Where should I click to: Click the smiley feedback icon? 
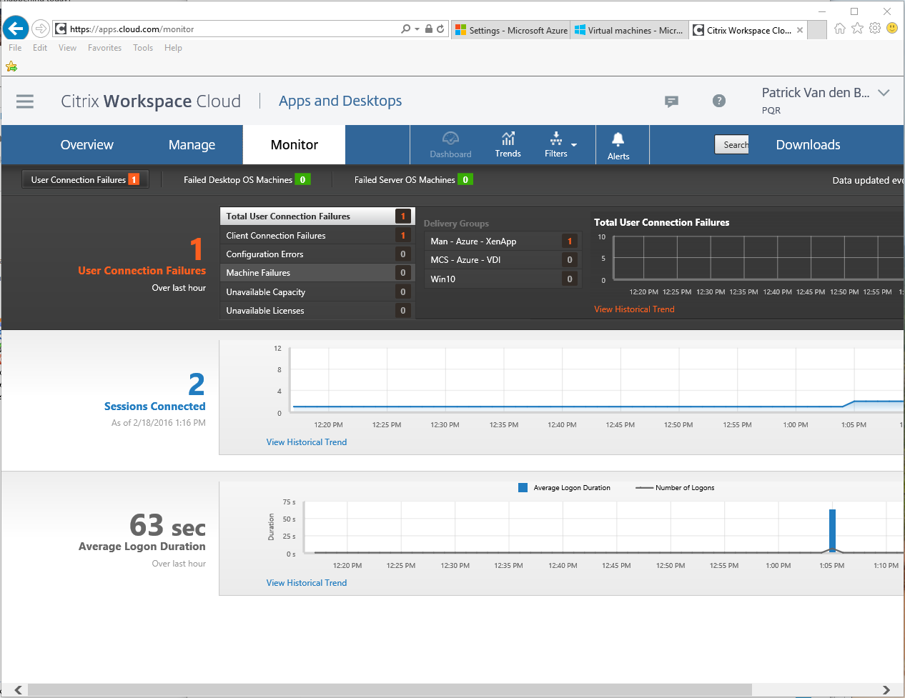892,28
